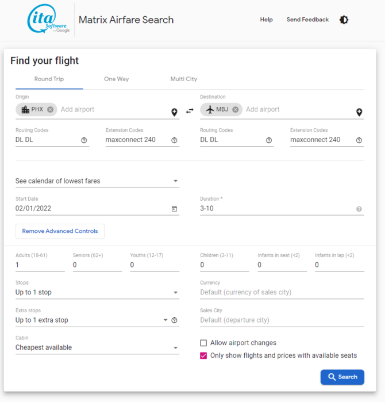Screen dimensions: 385x402
Task: Click the Infants in lap count field
Action: 340,265
